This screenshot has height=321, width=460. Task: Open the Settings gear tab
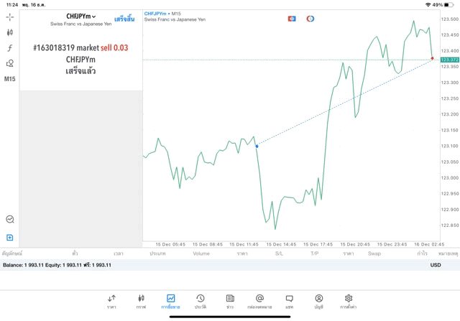(x=349, y=301)
